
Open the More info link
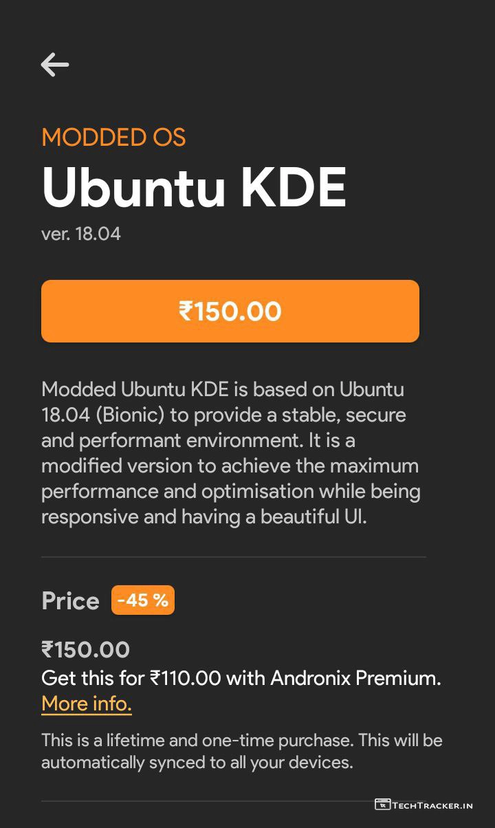(x=87, y=704)
